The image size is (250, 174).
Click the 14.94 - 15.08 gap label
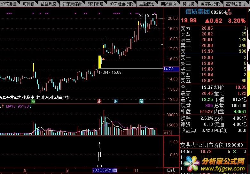(x=110, y=72)
